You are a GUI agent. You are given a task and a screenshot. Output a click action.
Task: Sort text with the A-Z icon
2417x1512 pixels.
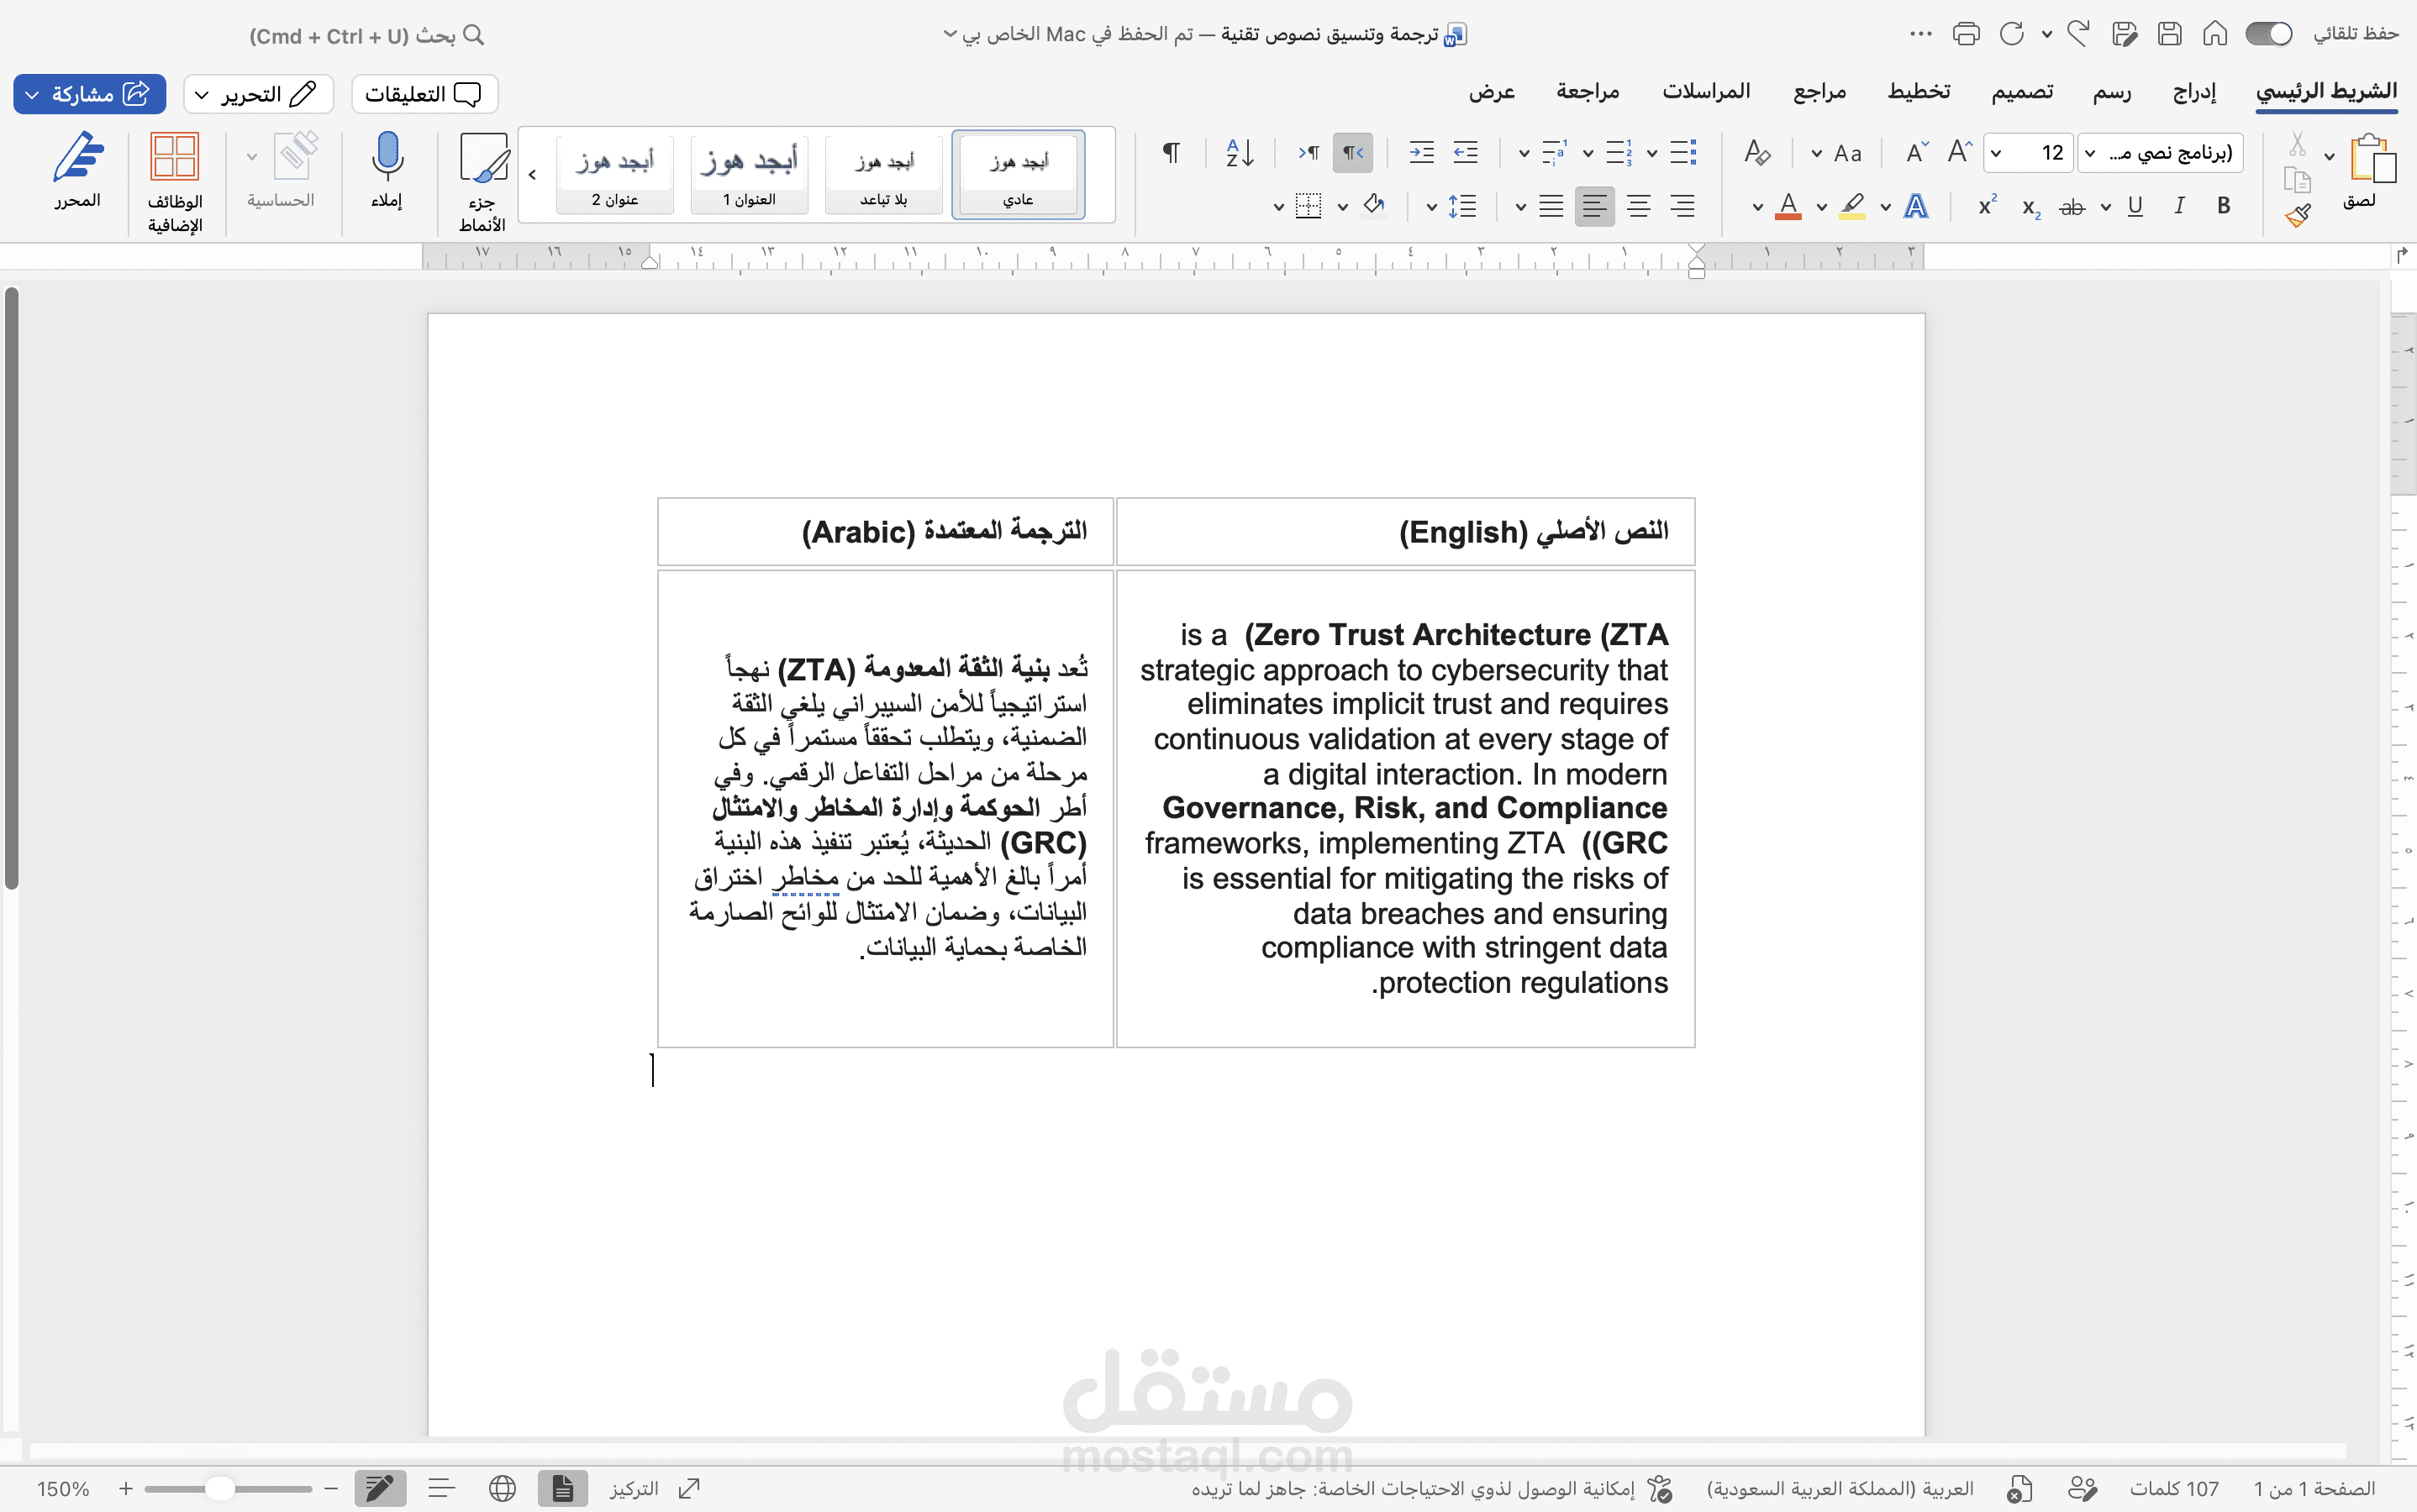1240,152
